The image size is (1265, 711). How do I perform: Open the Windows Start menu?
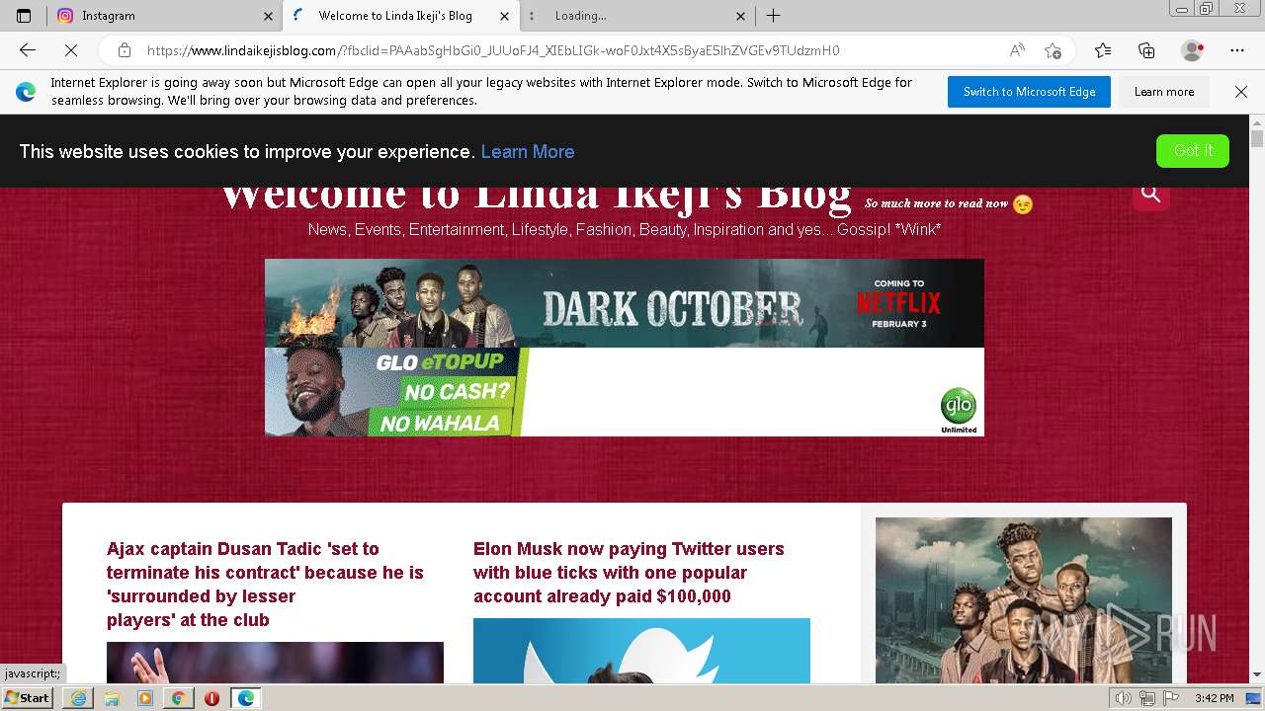tap(28, 698)
